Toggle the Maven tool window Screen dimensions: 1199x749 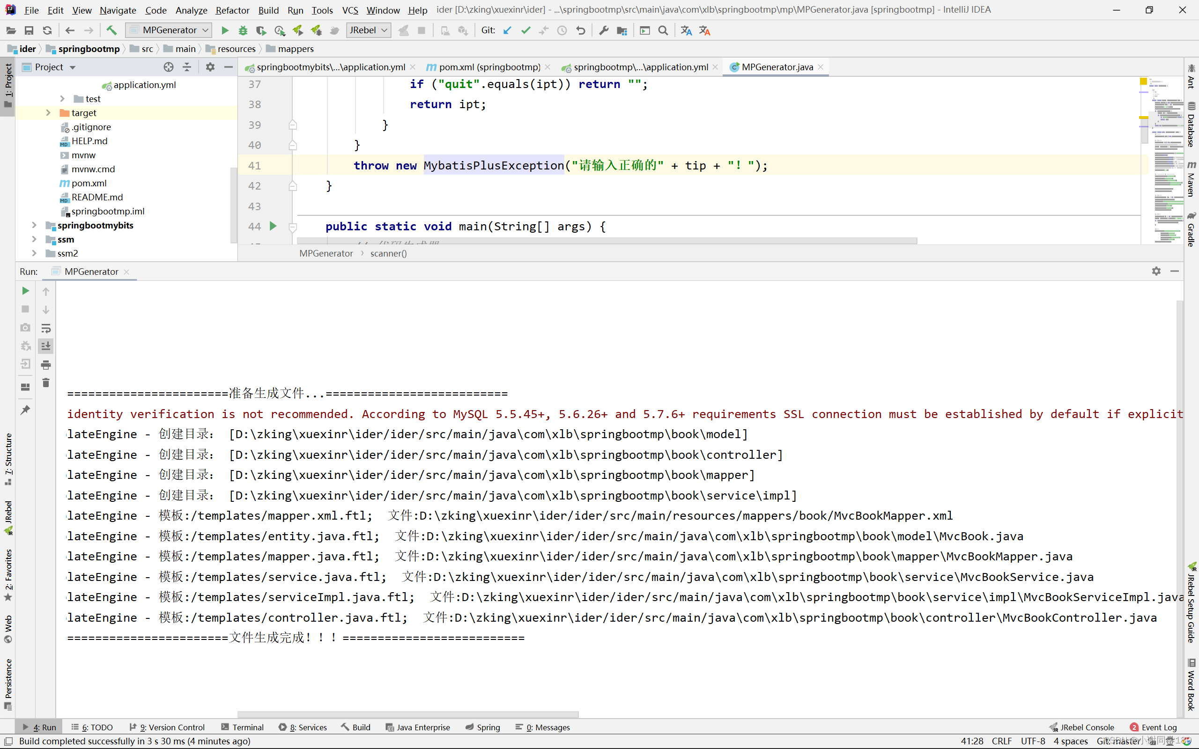(1191, 179)
